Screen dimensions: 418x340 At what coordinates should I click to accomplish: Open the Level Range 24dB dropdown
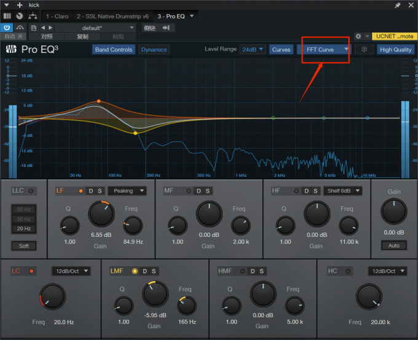252,50
